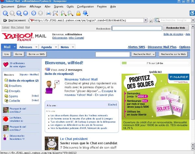Click the Recherche sur le Web button

click(173, 54)
